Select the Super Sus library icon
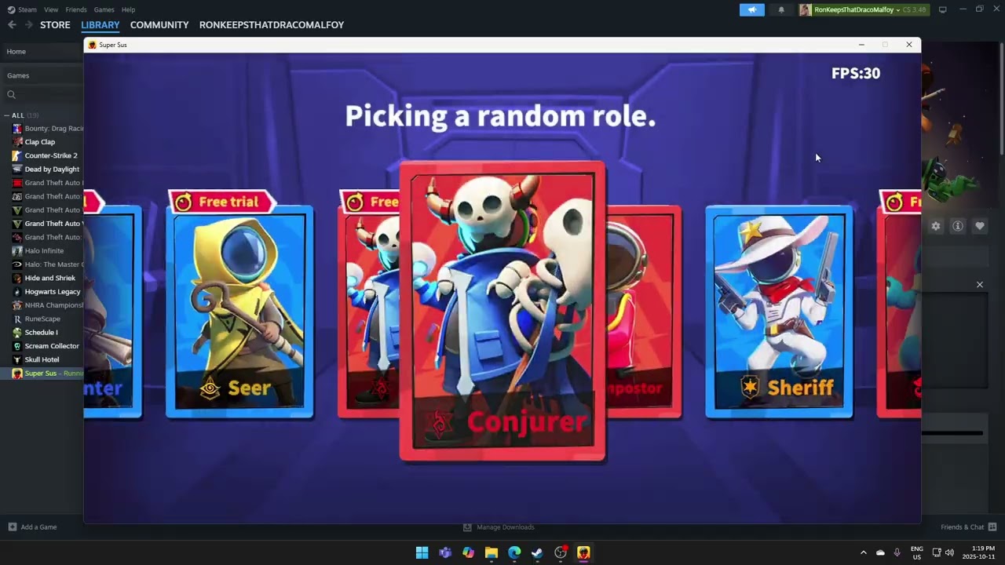 (17, 374)
